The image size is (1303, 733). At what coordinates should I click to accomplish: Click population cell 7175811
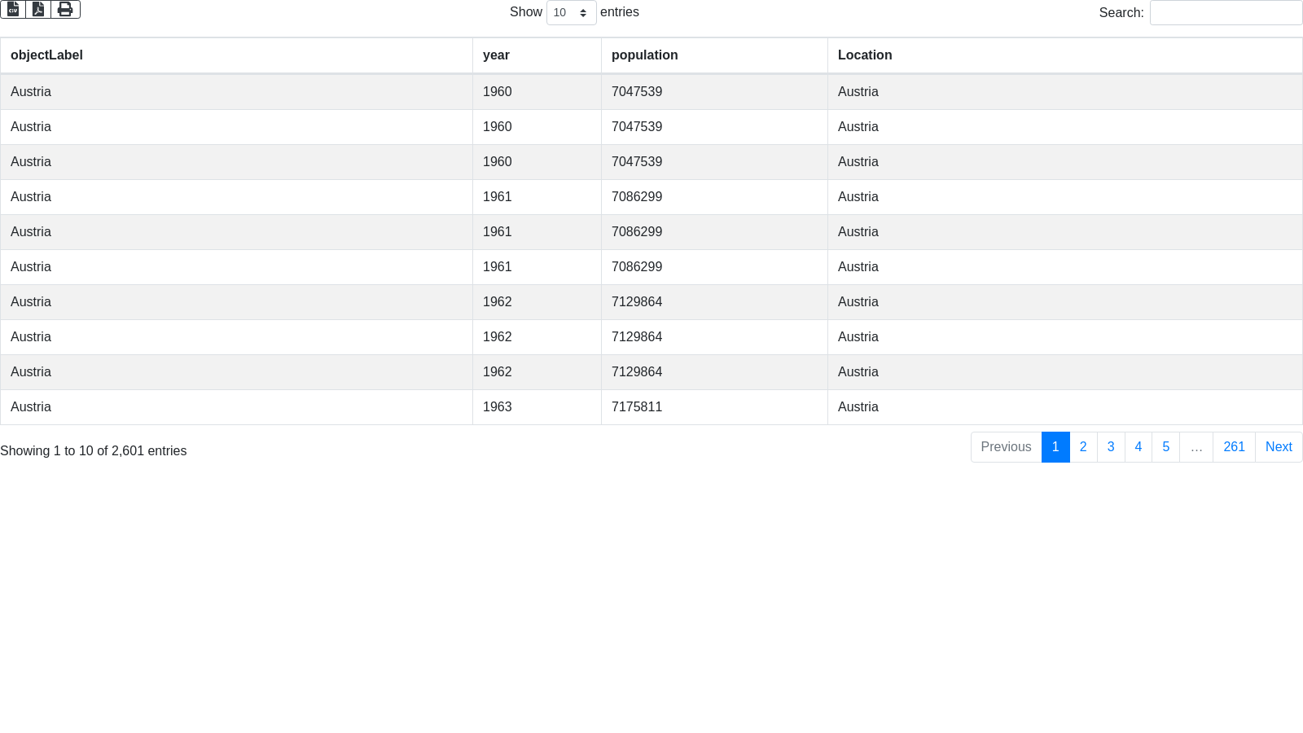pyautogui.click(x=637, y=407)
